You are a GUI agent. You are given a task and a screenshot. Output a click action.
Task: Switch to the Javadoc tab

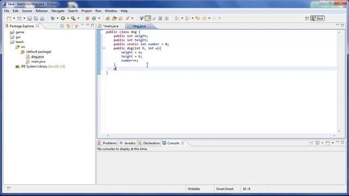coord(128,143)
